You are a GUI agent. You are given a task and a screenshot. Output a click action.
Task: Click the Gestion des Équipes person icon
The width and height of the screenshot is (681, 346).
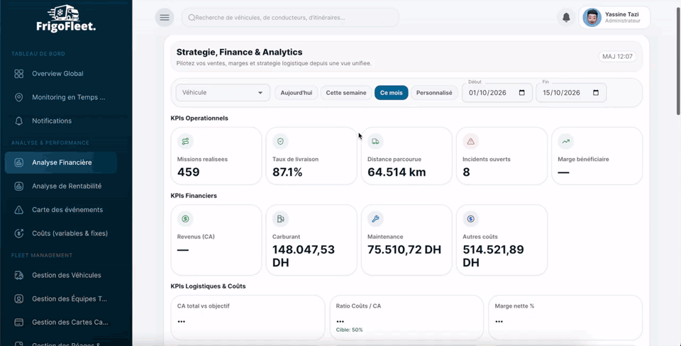click(x=18, y=299)
